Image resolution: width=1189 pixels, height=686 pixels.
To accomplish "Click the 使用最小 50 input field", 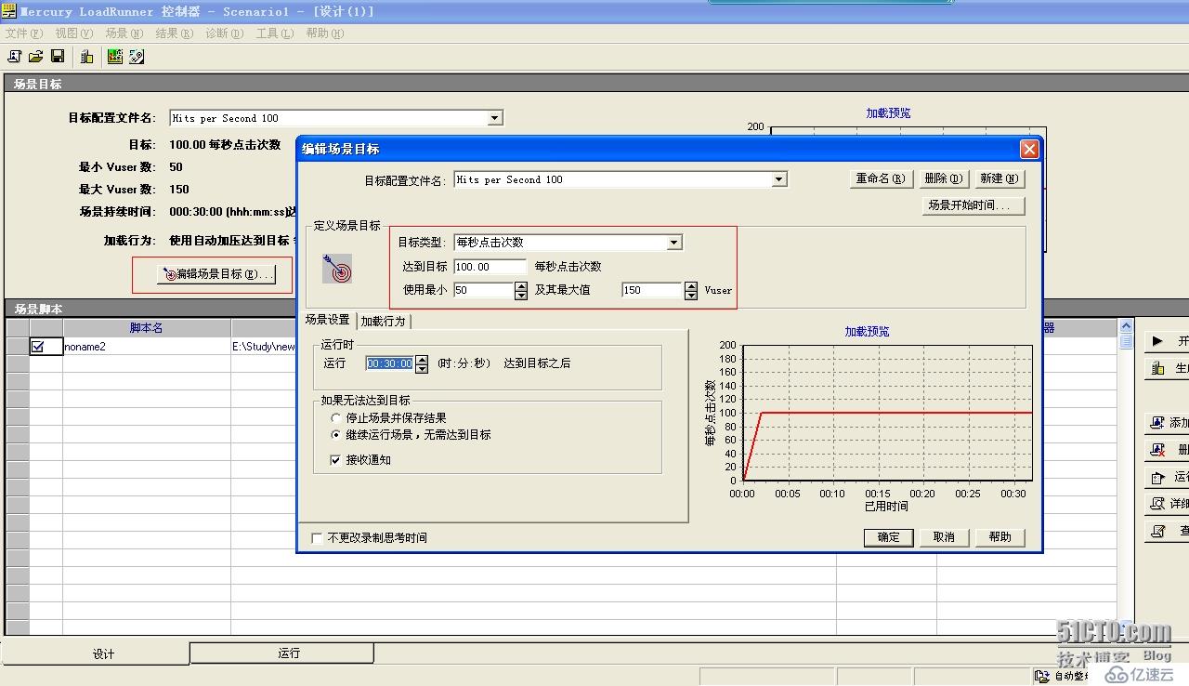I will (x=483, y=290).
